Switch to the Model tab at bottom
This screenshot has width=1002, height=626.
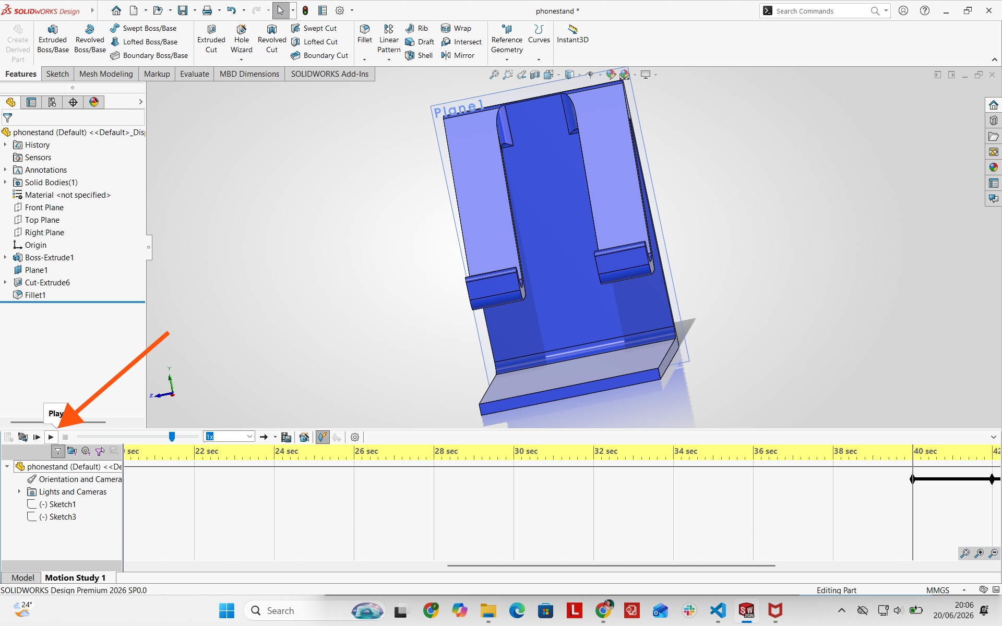[23, 577]
